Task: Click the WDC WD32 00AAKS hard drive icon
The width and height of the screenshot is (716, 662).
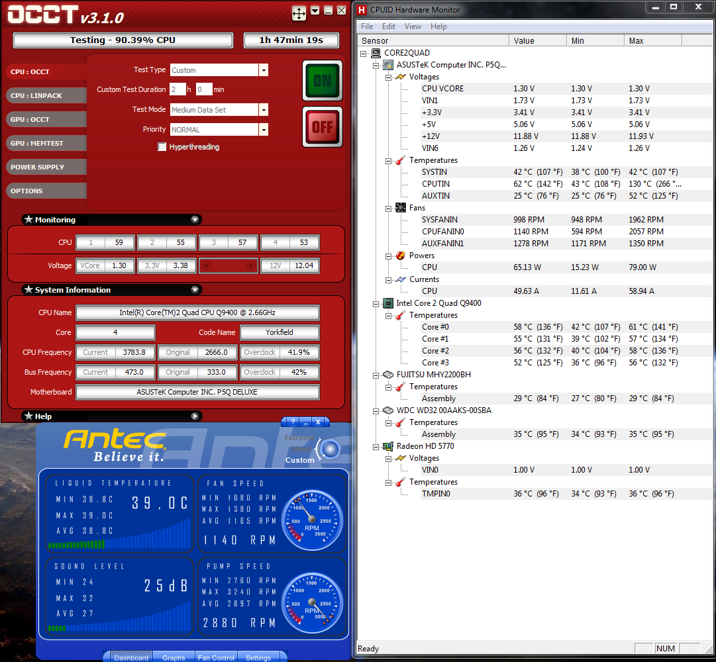Action: (x=388, y=410)
